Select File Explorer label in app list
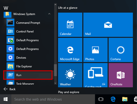This screenshot has width=137, height=104. 24,66
